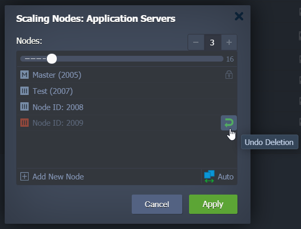This screenshot has width=301, height=229.
Task: Select the deleted Node ID: 2009 row
Action: (x=127, y=123)
